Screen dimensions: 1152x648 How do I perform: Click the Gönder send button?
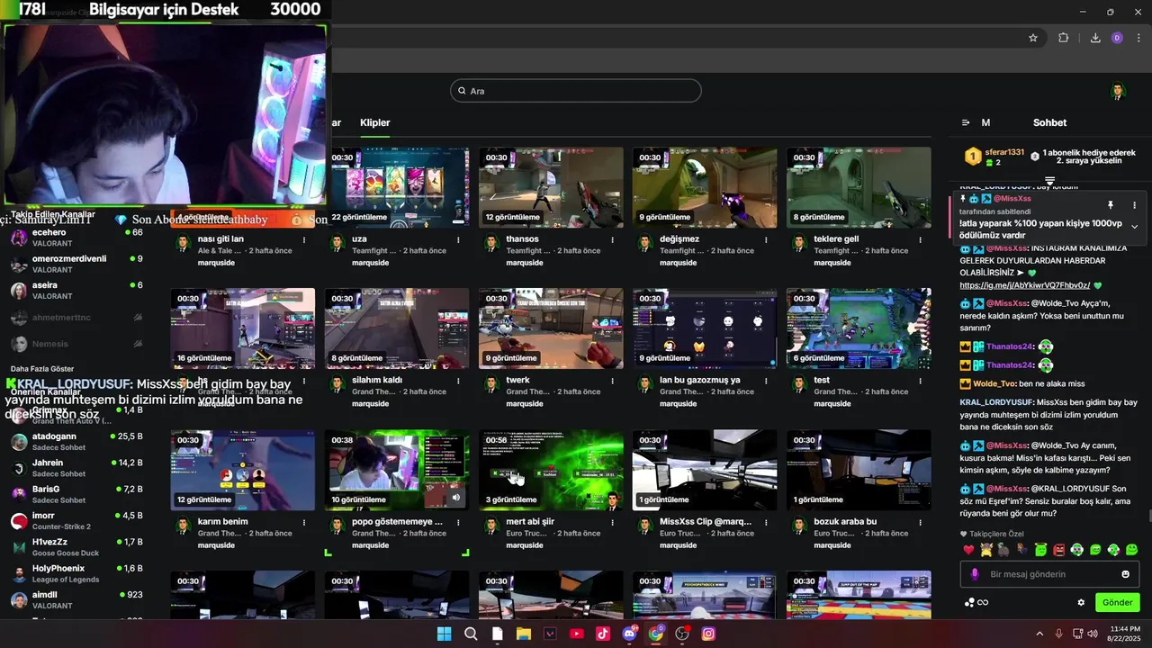[x=1117, y=602]
